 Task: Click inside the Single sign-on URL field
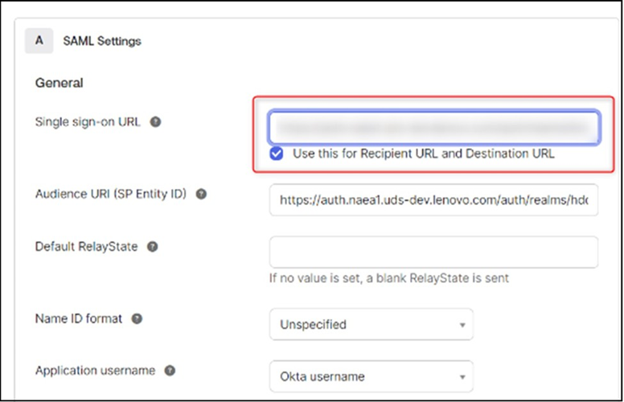(x=434, y=127)
